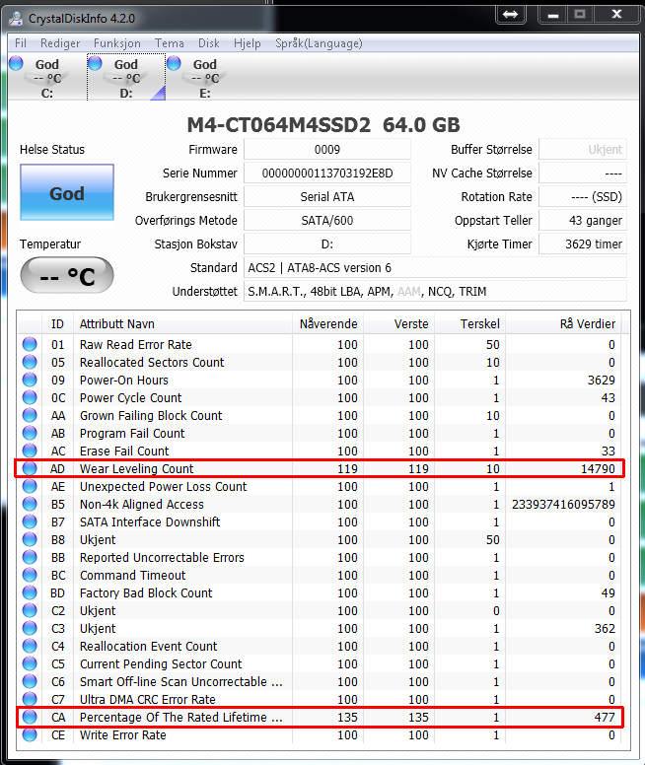The width and height of the screenshot is (645, 765).
Task: Click status orb for Unexpected Power Loss Count
Action: 30,486
